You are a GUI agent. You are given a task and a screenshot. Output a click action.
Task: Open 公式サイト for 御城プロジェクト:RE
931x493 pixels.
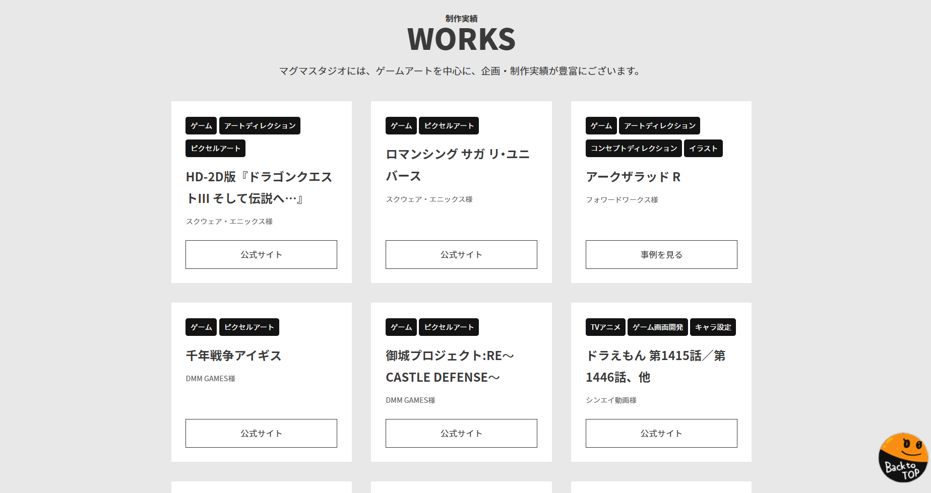coord(461,433)
